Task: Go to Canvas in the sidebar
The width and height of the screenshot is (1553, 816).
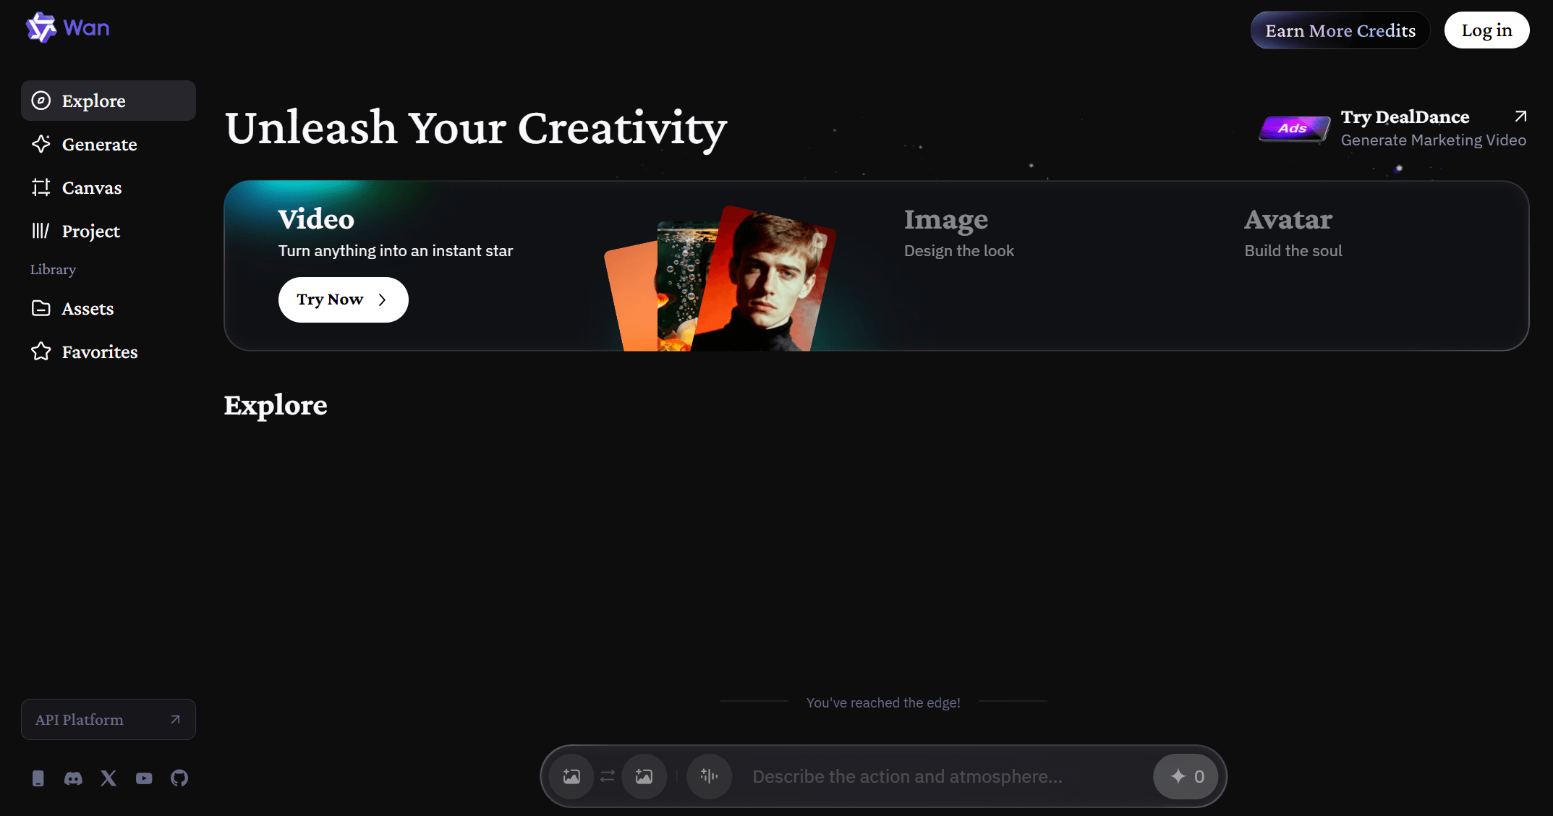Action: [x=91, y=188]
